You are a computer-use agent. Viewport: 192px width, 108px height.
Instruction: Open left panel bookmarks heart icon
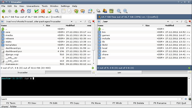pyautogui.click(x=94, y=22)
